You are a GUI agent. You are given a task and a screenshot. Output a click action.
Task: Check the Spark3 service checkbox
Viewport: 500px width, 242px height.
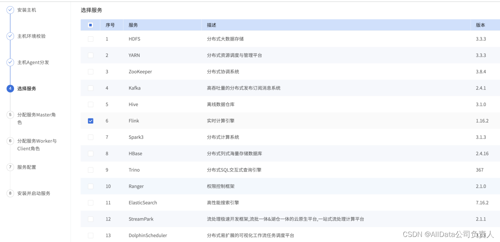[x=91, y=137]
